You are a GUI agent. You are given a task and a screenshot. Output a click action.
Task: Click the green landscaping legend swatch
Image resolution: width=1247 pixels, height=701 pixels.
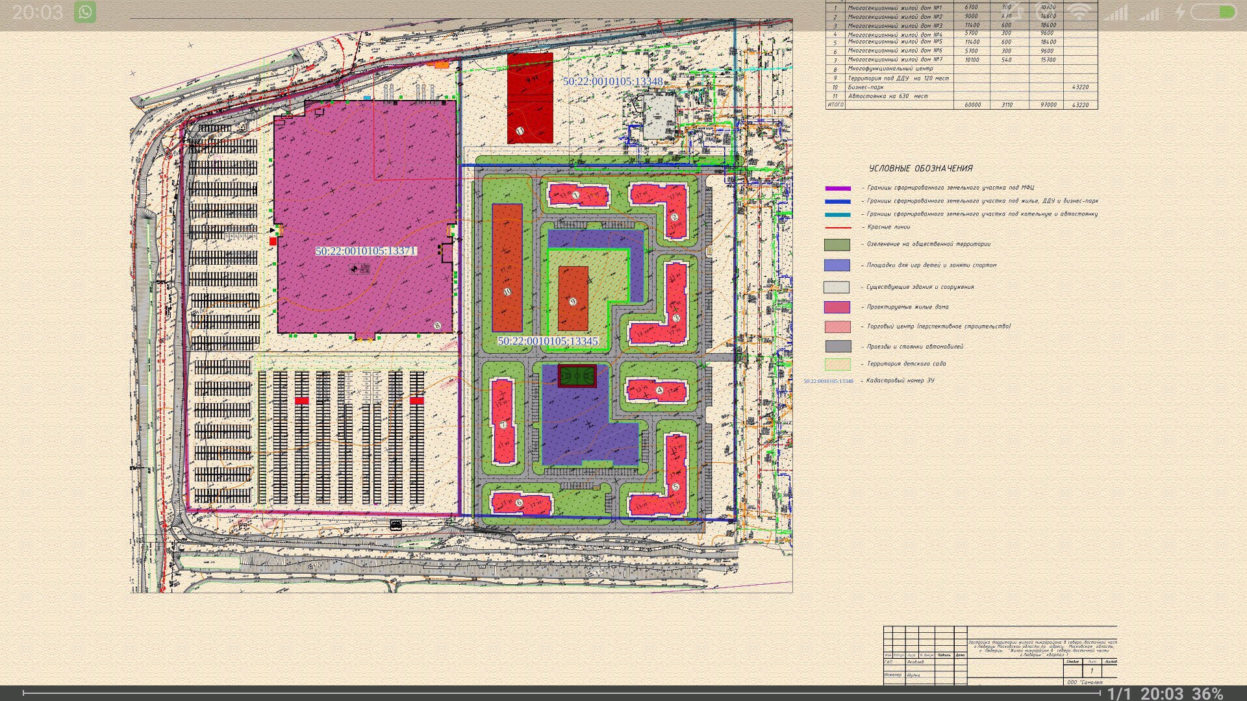837,245
